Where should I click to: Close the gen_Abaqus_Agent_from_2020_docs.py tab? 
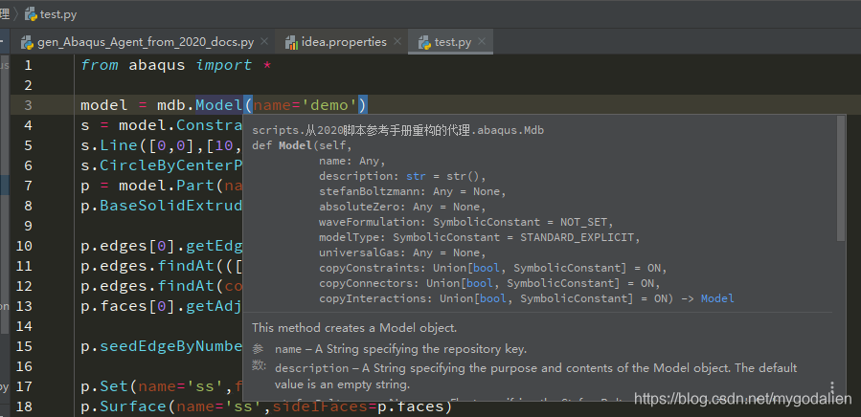tap(265, 42)
